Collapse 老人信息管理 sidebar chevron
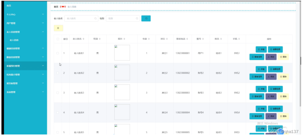 [43, 32]
